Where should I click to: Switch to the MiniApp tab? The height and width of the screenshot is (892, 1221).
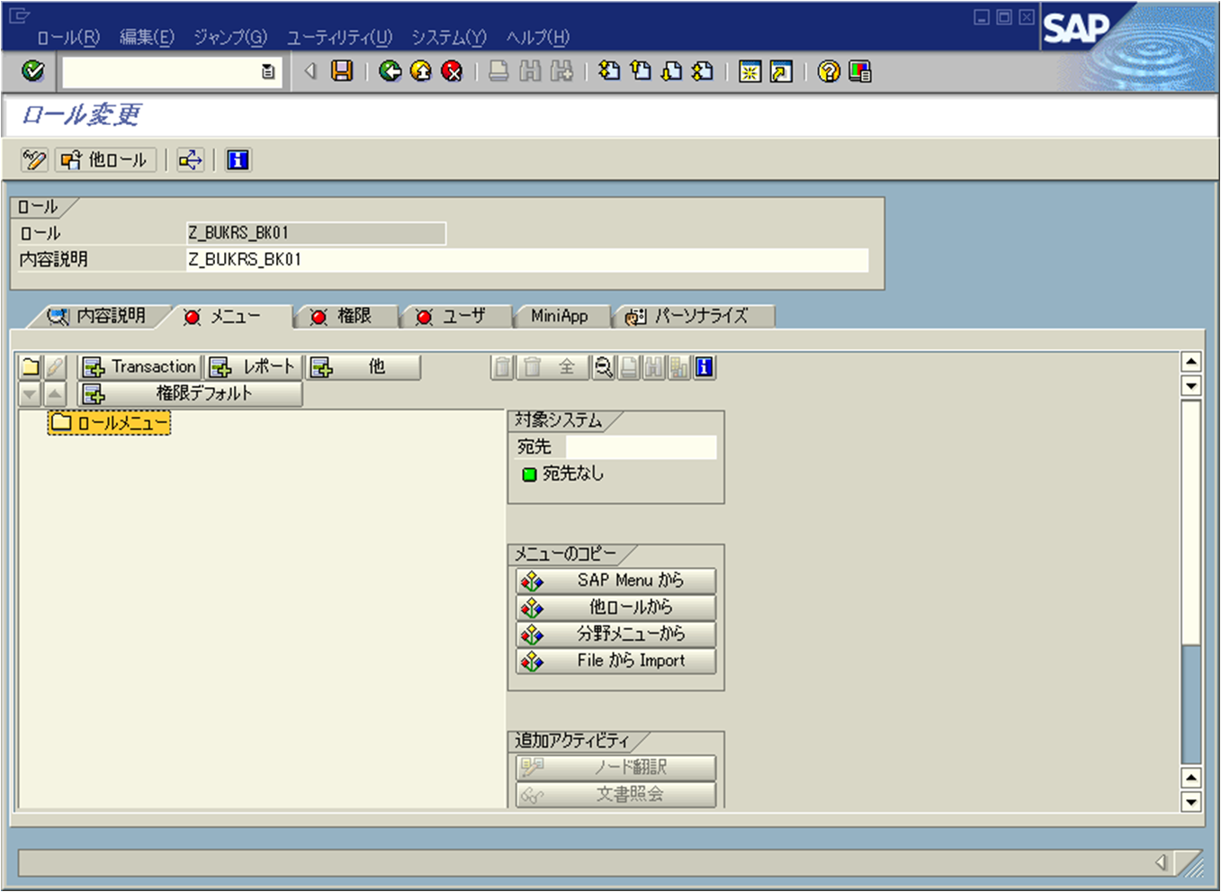tap(560, 316)
